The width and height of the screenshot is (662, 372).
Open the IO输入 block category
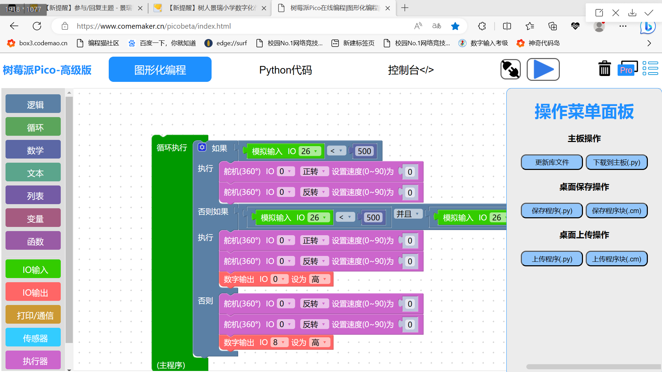tap(33, 269)
